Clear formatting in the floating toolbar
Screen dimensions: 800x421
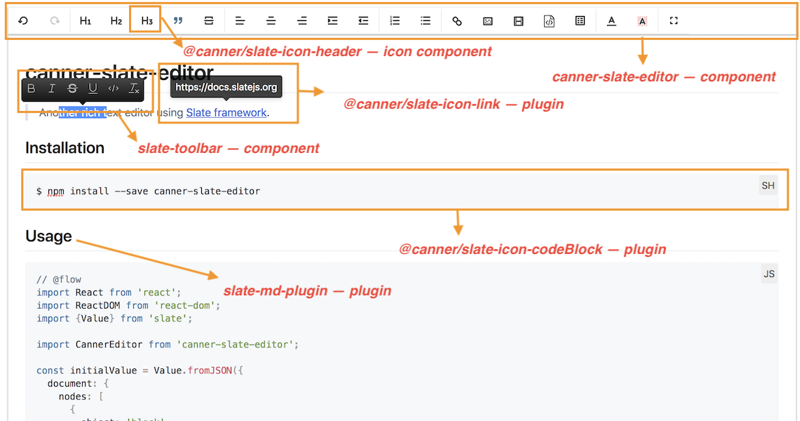pyautogui.click(x=134, y=88)
